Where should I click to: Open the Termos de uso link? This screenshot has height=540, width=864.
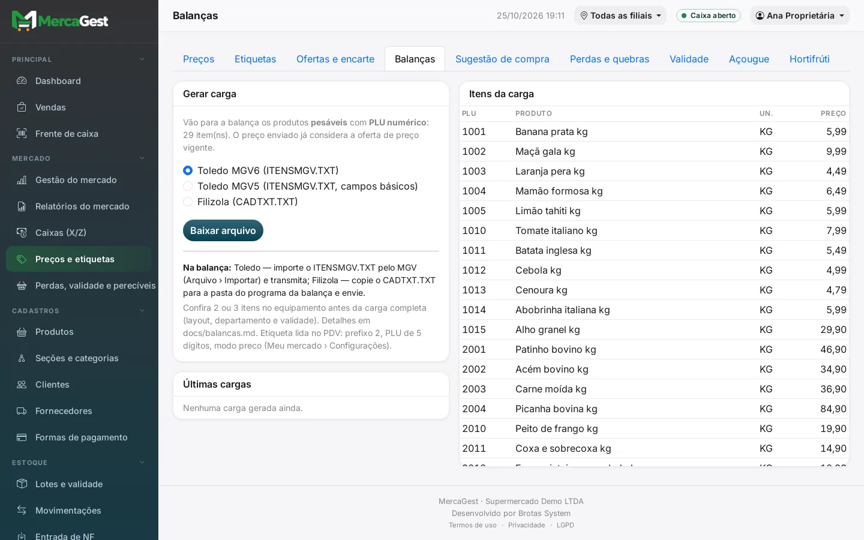(x=473, y=525)
